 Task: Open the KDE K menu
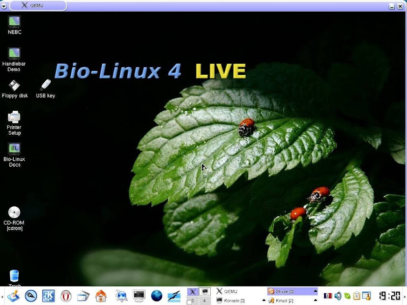coord(48,295)
